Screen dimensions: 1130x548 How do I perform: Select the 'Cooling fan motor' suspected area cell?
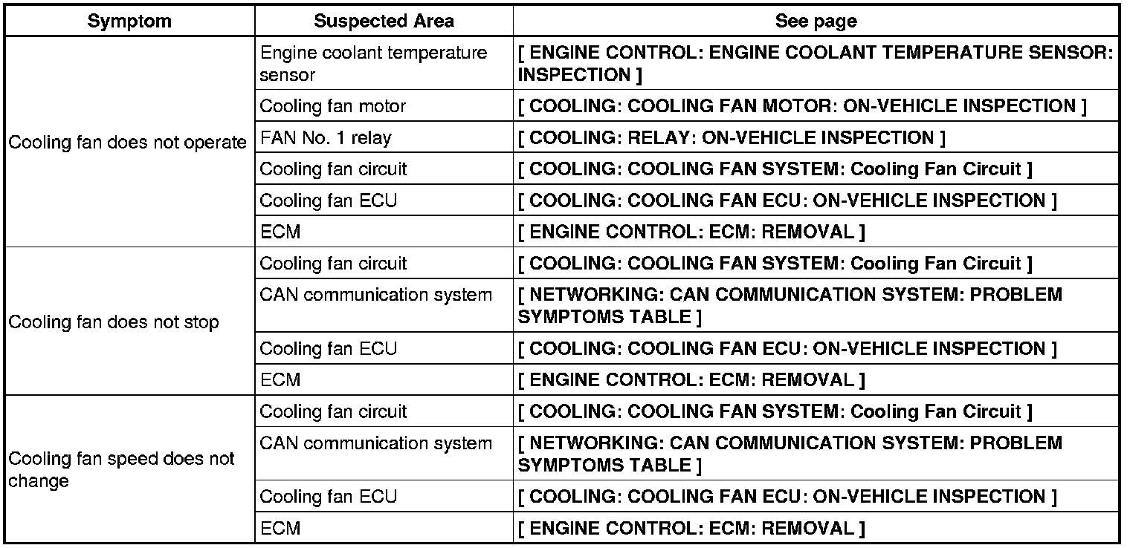click(333, 106)
